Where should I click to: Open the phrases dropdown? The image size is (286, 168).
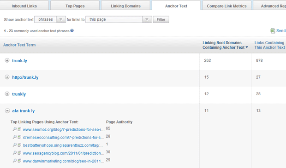(x=61, y=19)
